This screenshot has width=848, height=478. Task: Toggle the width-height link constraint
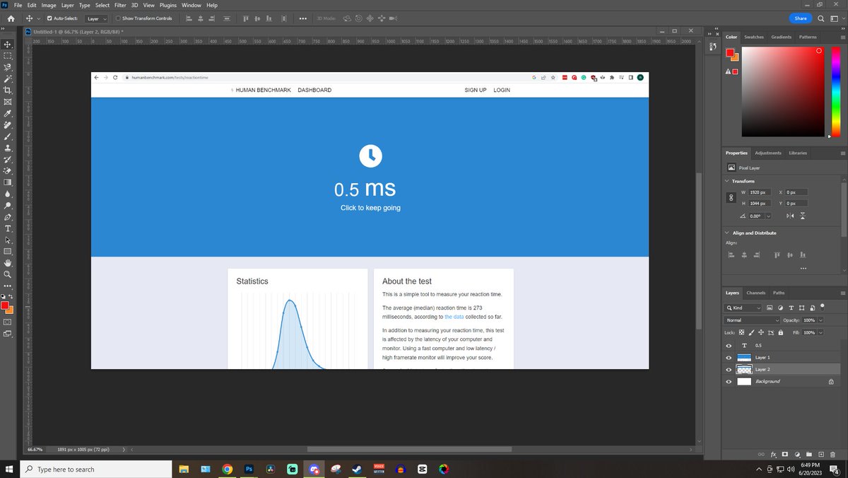point(731,198)
